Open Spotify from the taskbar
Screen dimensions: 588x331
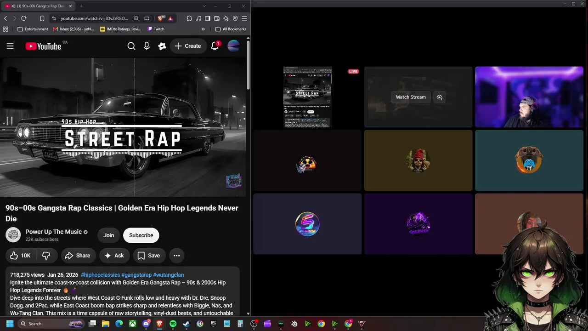pos(173,324)
